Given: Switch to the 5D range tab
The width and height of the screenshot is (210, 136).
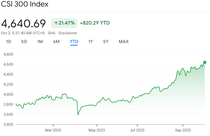Looking at the screenshot, I should click(24, 42).
